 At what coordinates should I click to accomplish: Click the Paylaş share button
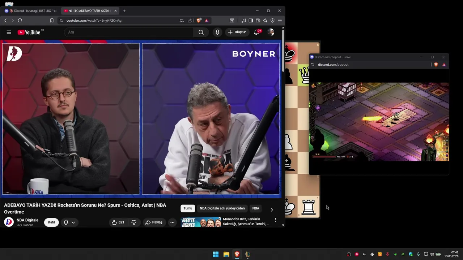pos(154,222)
